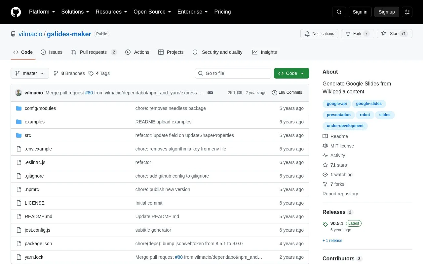Image resolution: width=423 pixels, height=264 pixels.
Task: Click the Go to file search field
Action: (x=233, y=73)
